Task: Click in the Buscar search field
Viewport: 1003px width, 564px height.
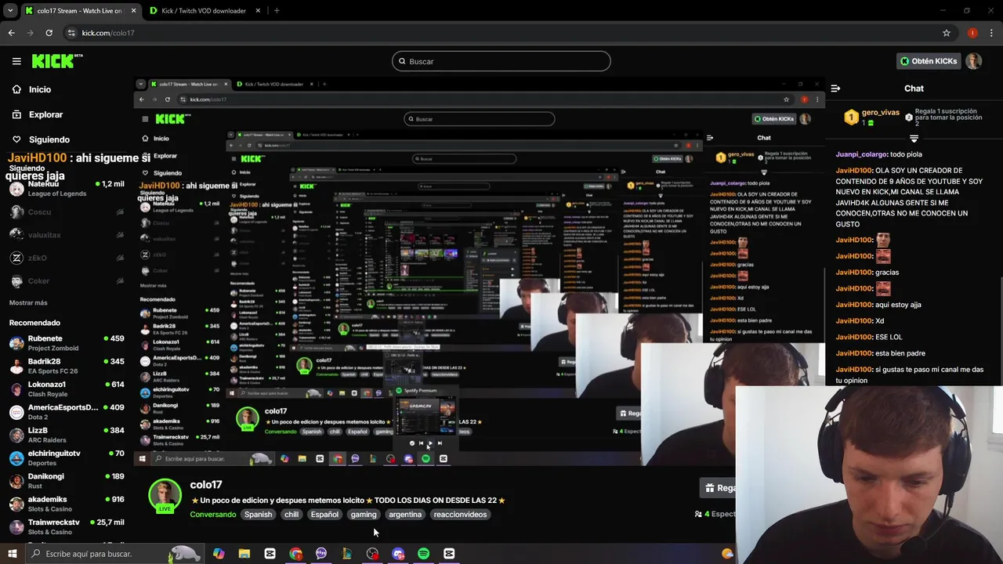Action: [x=501, y=61]
